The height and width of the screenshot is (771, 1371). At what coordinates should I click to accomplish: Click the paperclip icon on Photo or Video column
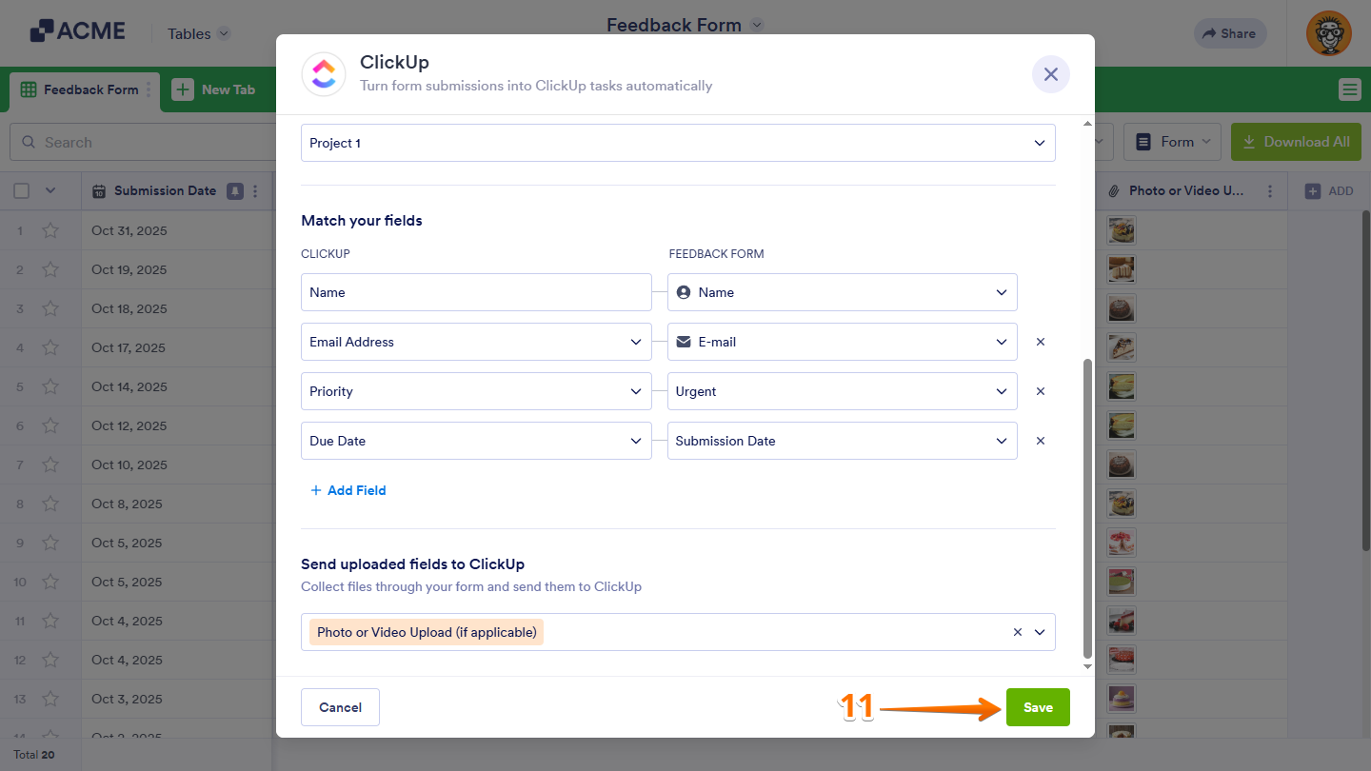point(1112,190)
